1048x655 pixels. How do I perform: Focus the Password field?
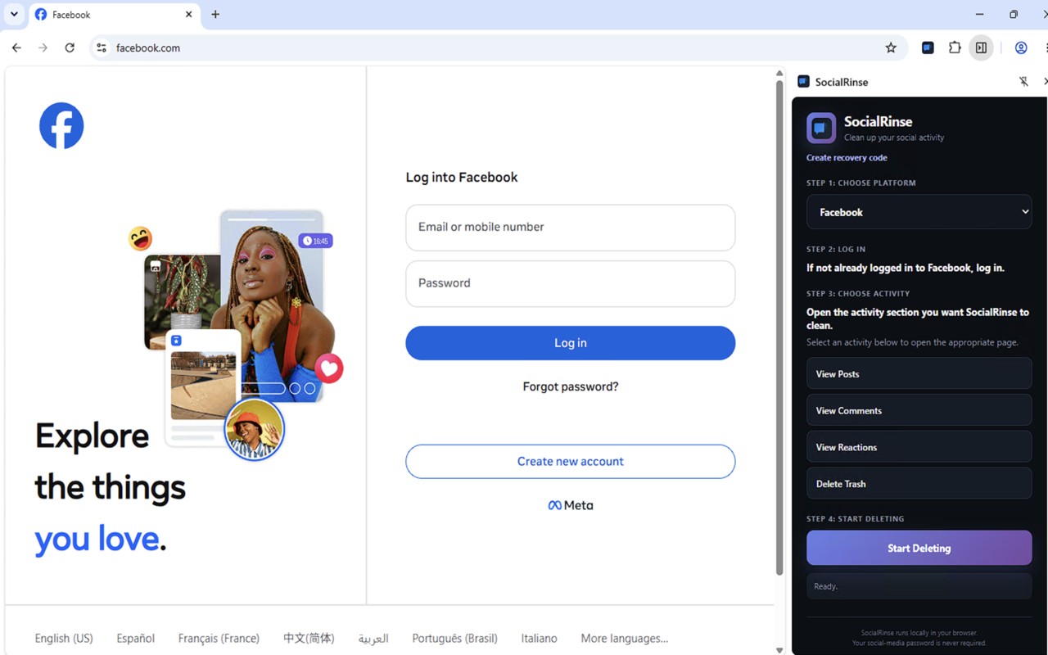[x=571, y=283]
